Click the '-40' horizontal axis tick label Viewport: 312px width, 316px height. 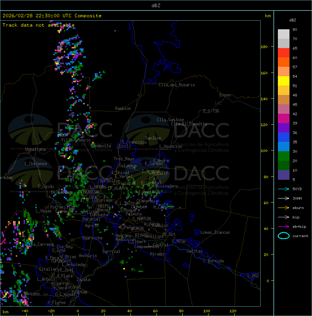25,311
